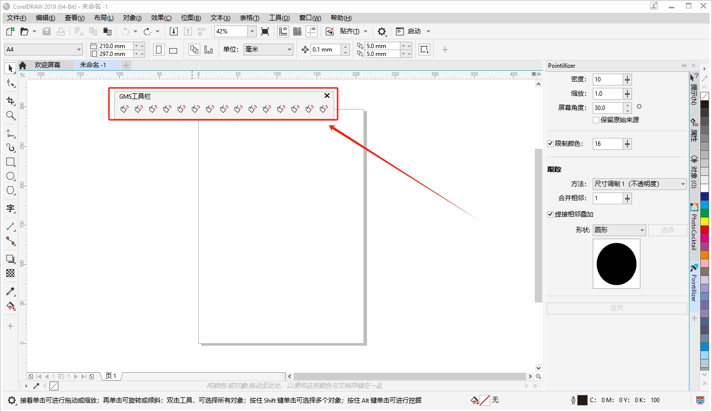Select the Crop tool in toolbox

[10, 101]
